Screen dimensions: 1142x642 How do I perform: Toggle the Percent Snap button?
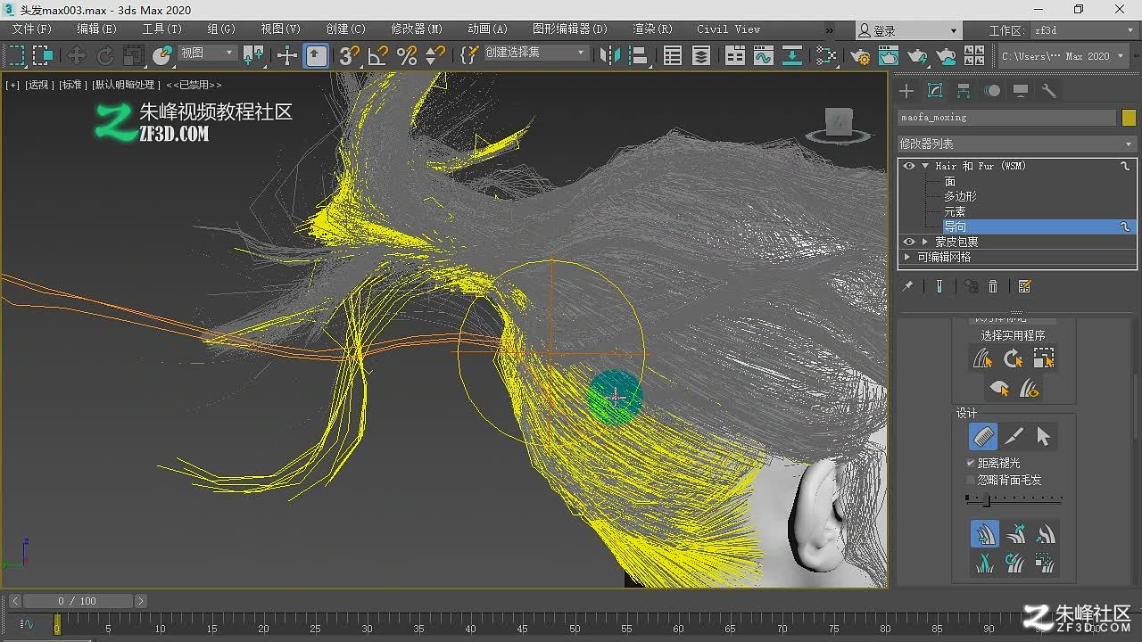[407, 56]
